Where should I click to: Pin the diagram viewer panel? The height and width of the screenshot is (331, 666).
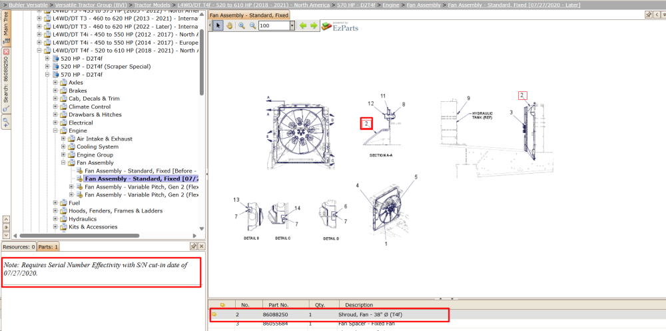(649, 15)
